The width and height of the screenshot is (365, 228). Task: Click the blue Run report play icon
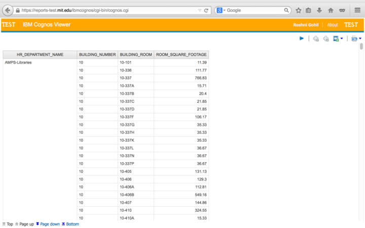click(302, 39)
